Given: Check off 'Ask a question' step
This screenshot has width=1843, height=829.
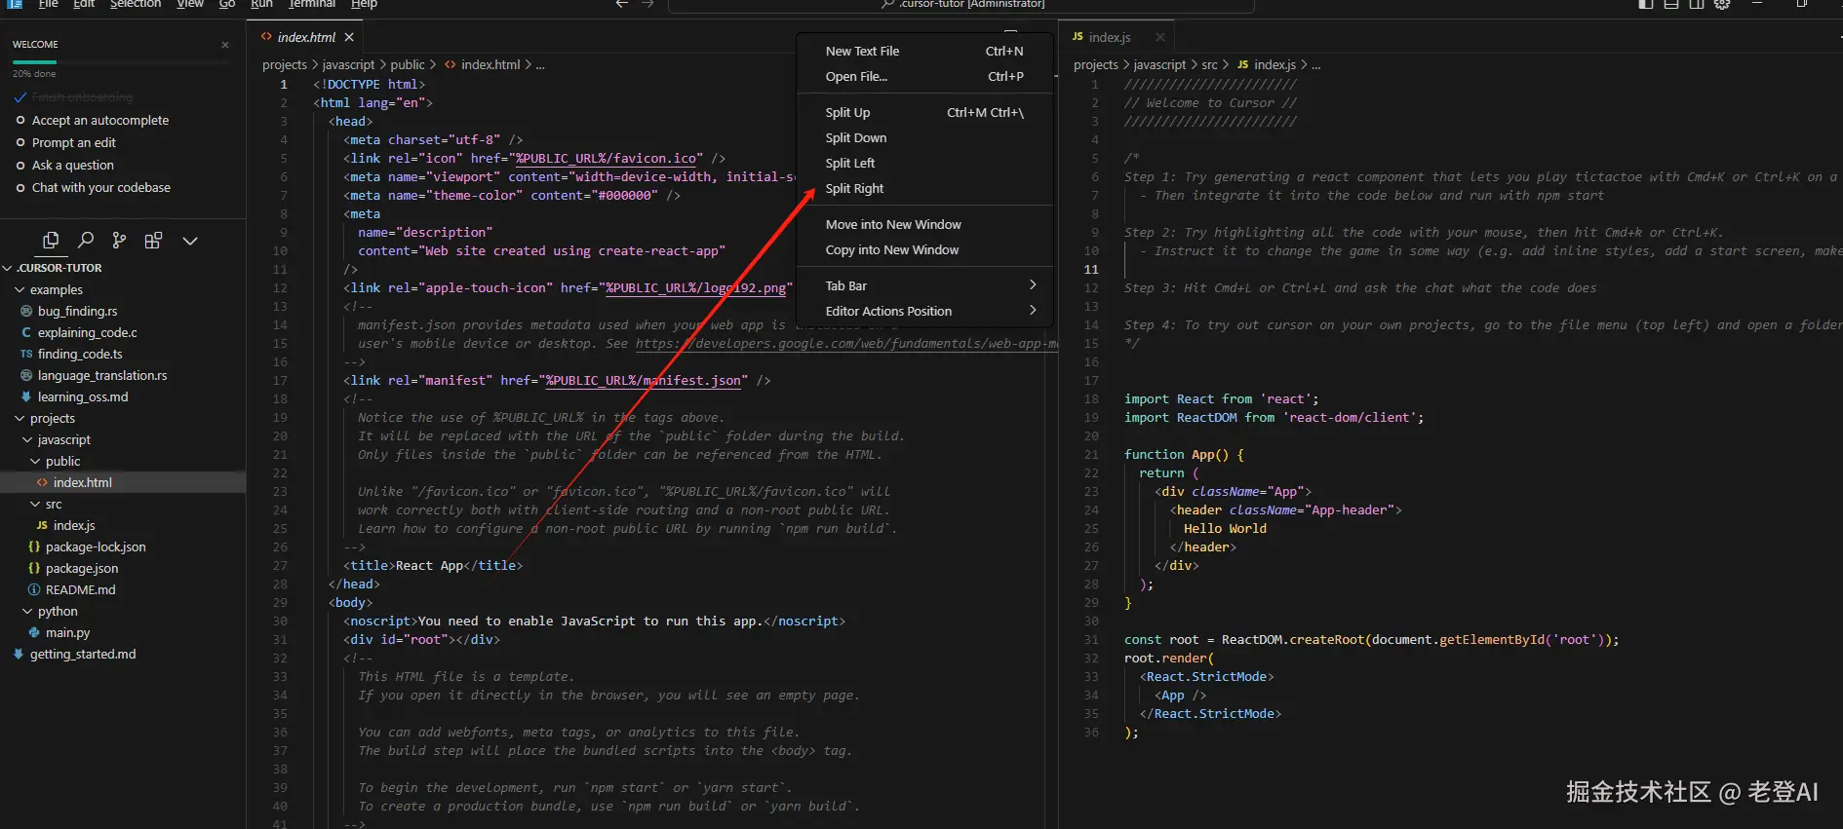Looking at the screenshot, I should click(20, 166).
